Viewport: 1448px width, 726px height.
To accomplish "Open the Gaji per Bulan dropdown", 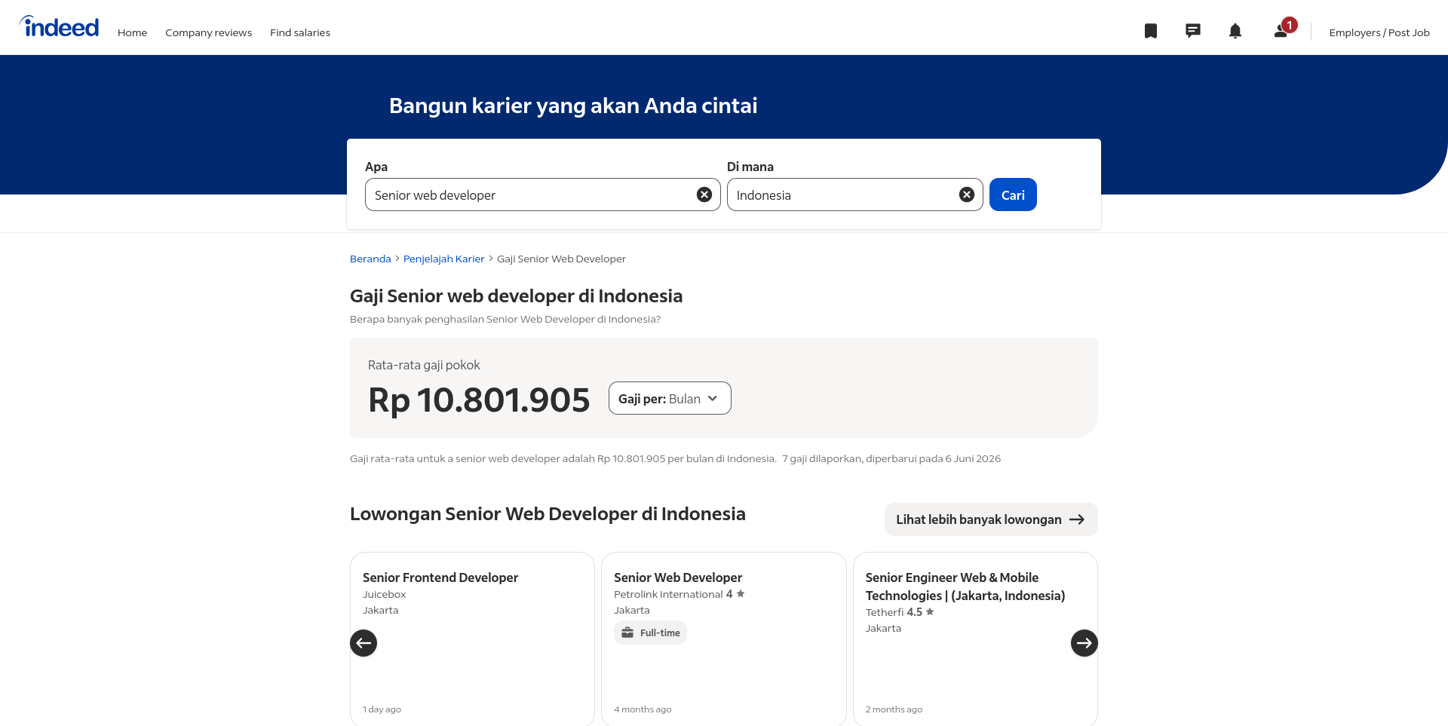I will [x=670, y=398].
